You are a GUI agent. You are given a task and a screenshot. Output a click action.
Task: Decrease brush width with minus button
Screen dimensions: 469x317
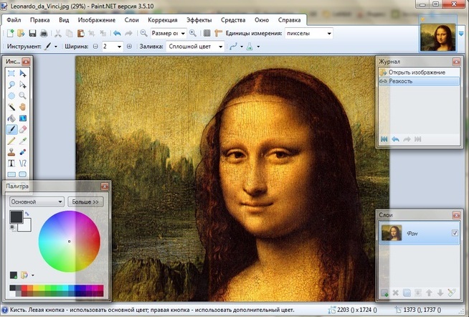[95, 47]
